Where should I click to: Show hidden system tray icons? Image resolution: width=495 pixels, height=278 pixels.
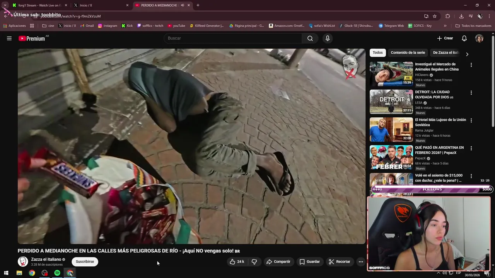[x=439, y=273]
